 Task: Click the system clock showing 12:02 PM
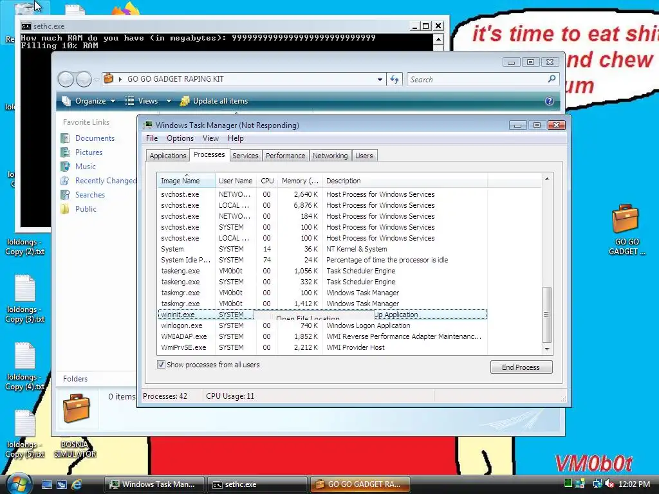[x=634, y=484]
